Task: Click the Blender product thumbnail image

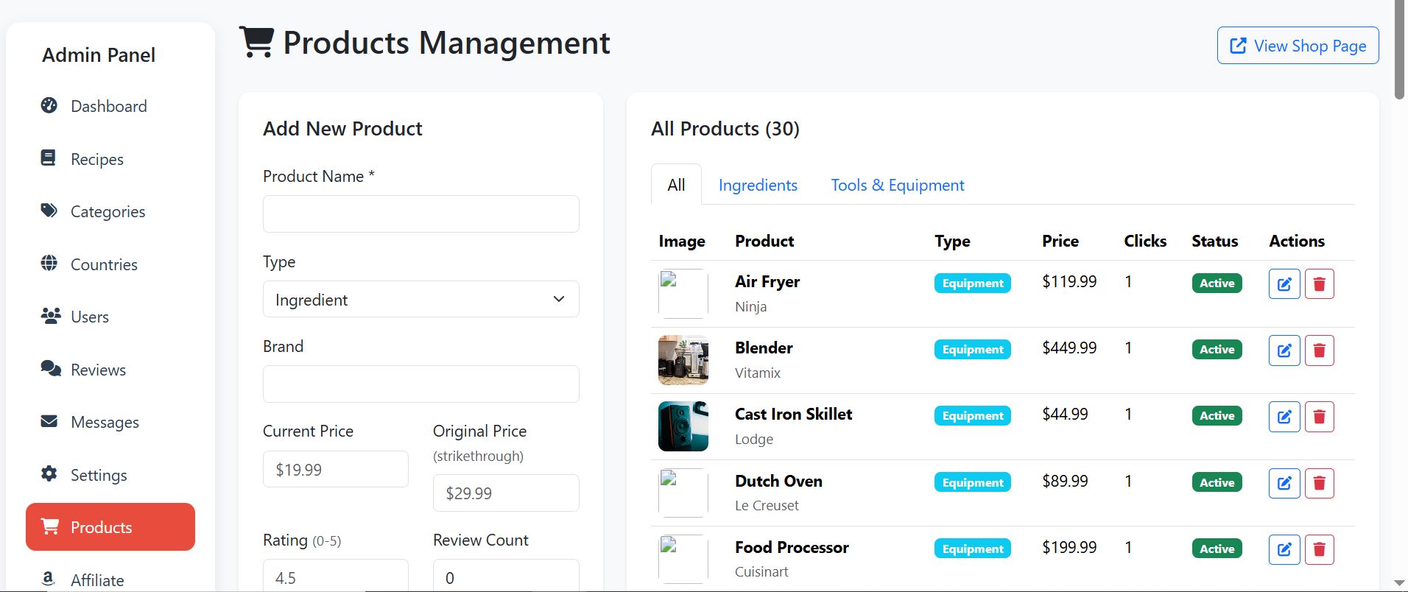Action: (683, 360)
